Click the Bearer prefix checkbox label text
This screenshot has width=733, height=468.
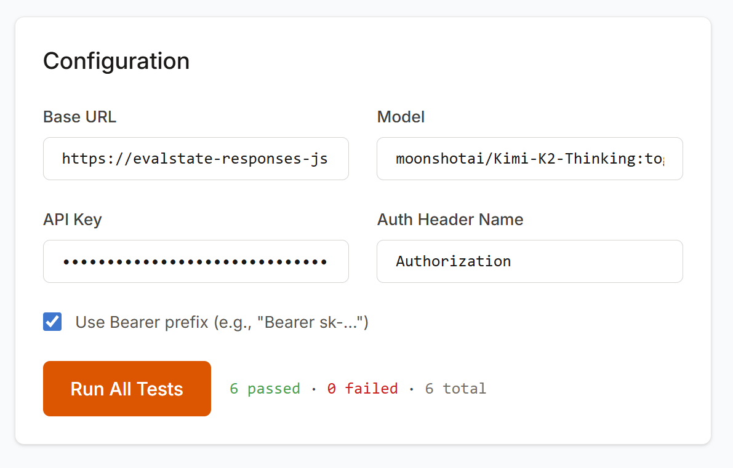pos(220,322)
